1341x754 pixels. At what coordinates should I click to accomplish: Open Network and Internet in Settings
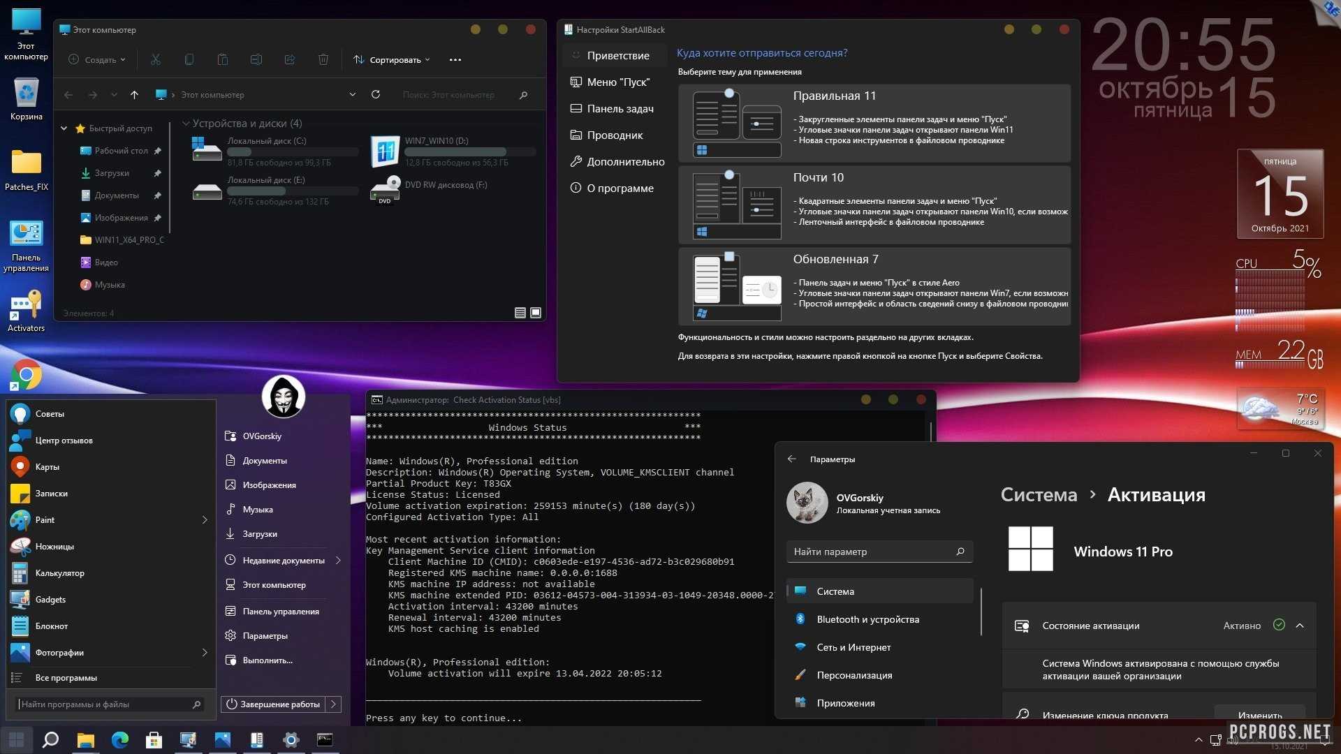880,647
